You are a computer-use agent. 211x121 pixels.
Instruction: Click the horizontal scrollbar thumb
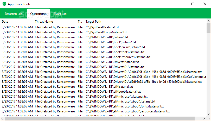click(100, 119)
